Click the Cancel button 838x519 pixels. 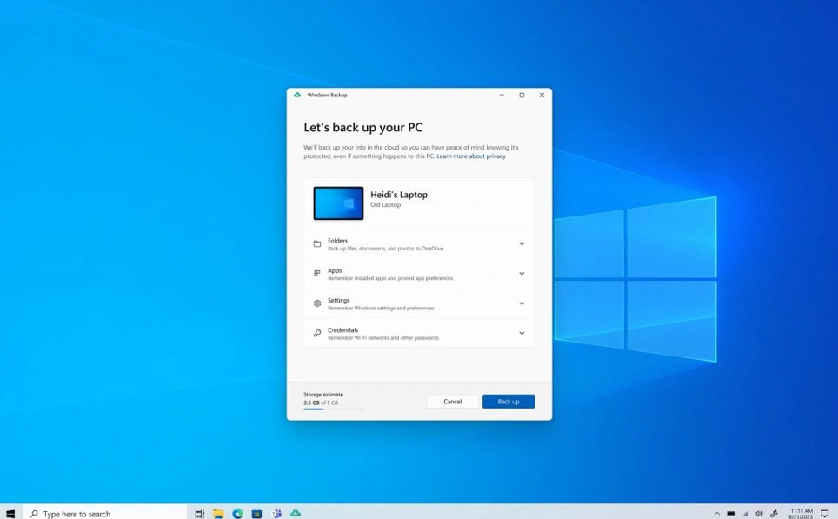tap(452, 402)
